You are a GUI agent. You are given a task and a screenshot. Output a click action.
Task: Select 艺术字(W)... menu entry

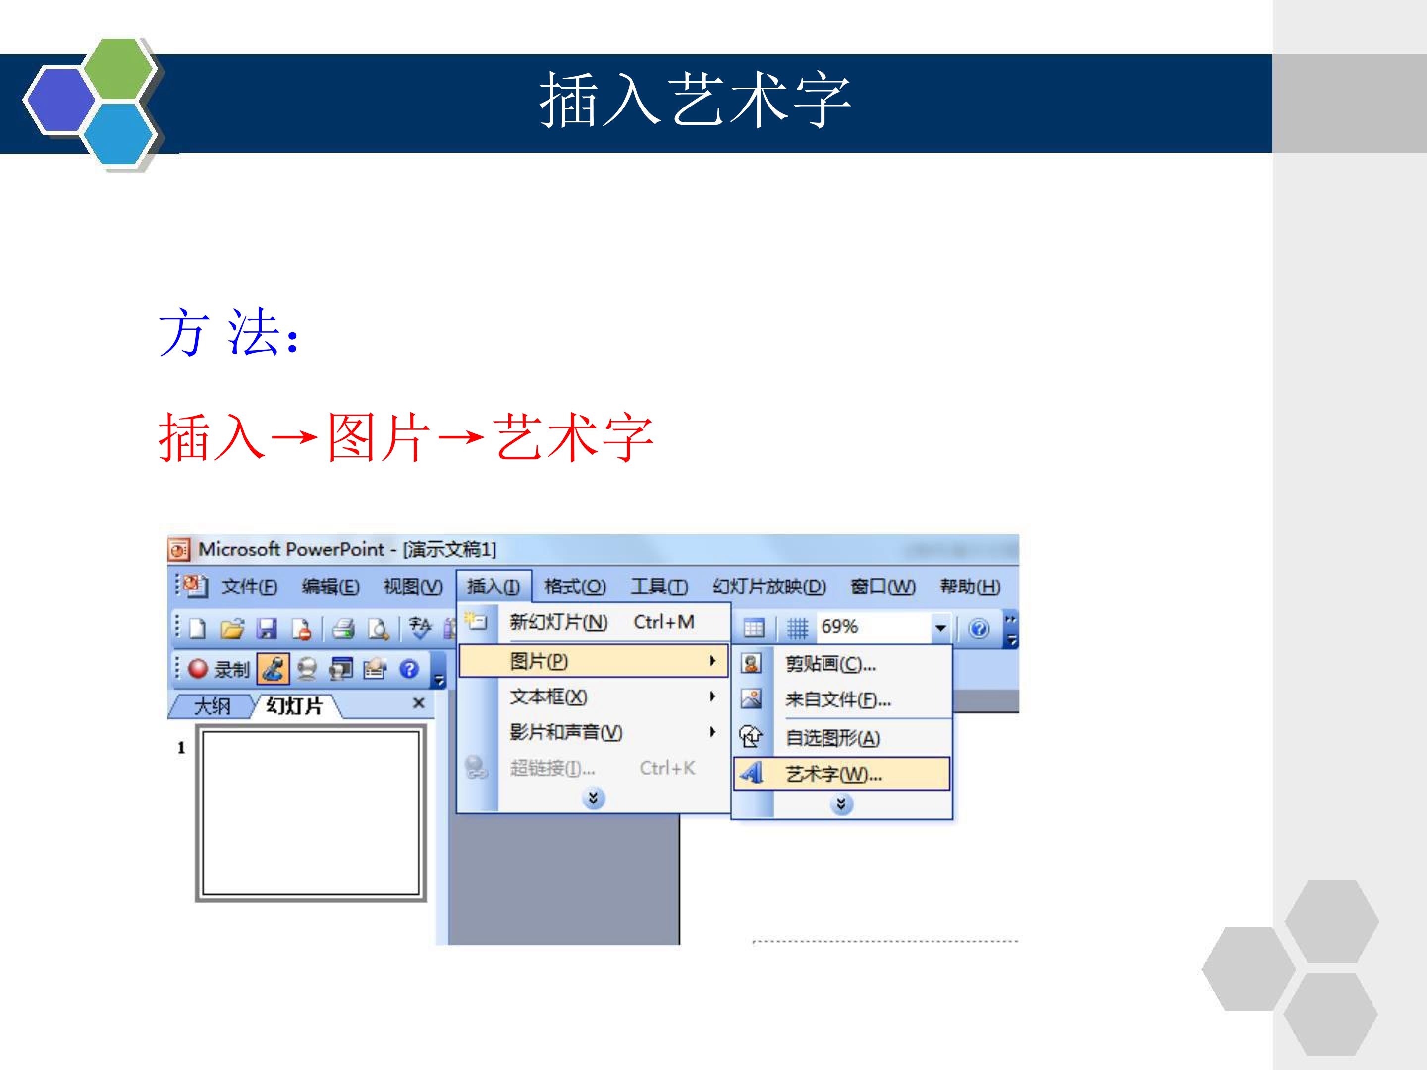(x=842, y=773)
